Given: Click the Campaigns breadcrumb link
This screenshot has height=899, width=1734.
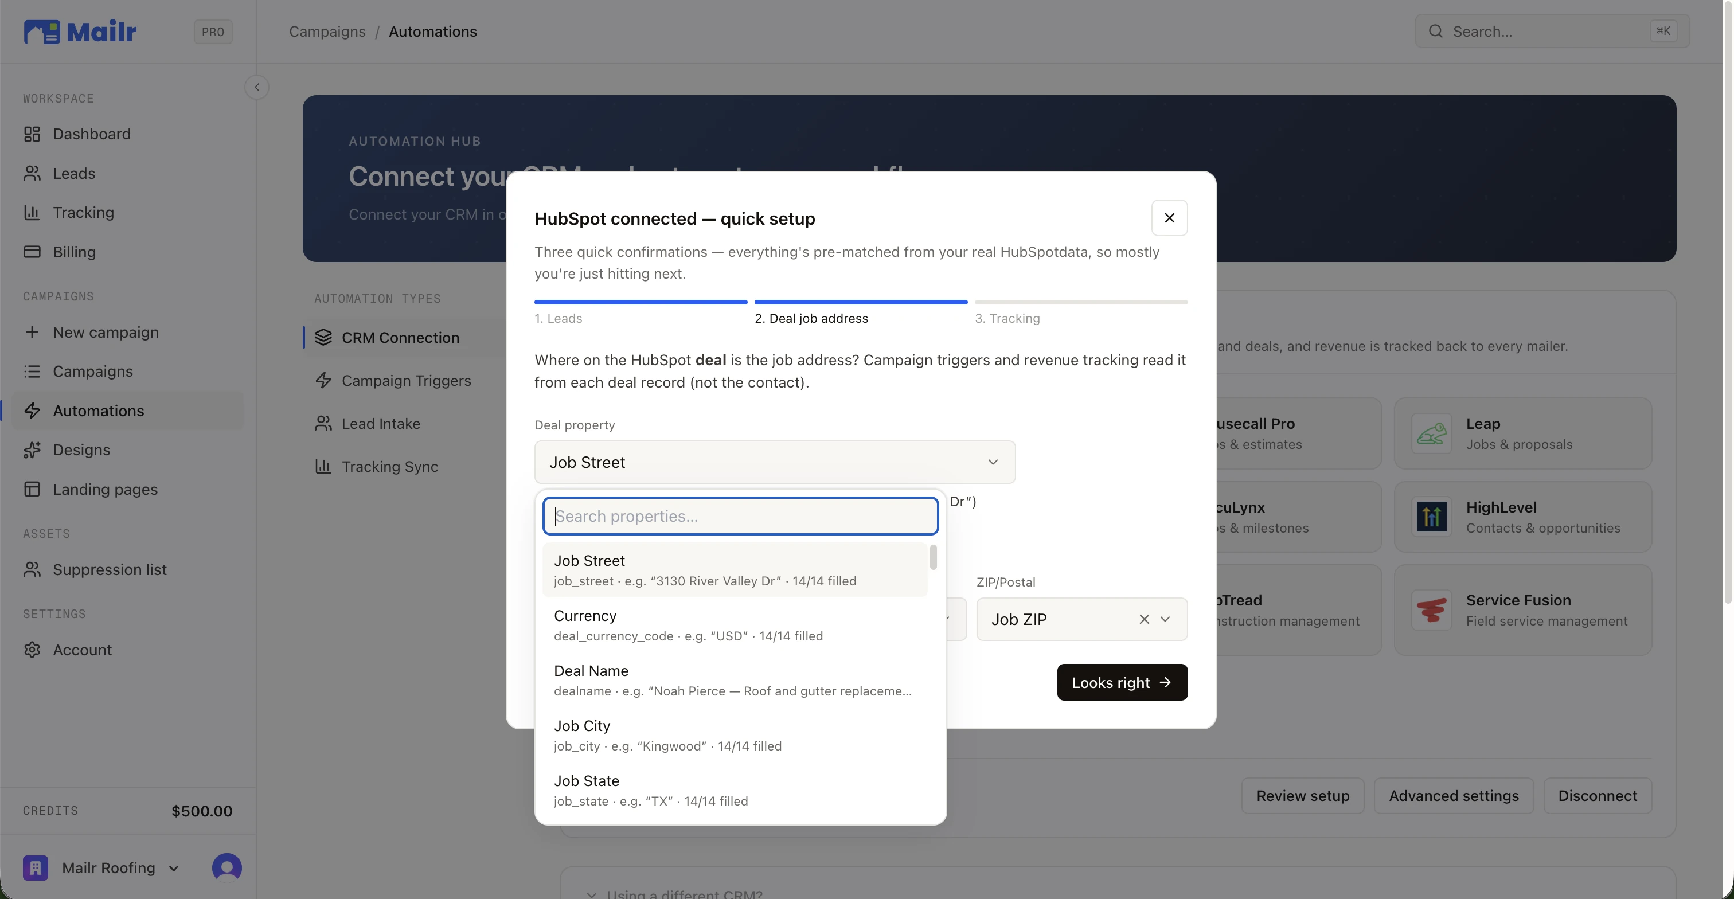Looking at the screenshot, I should (x=327, y=32).
